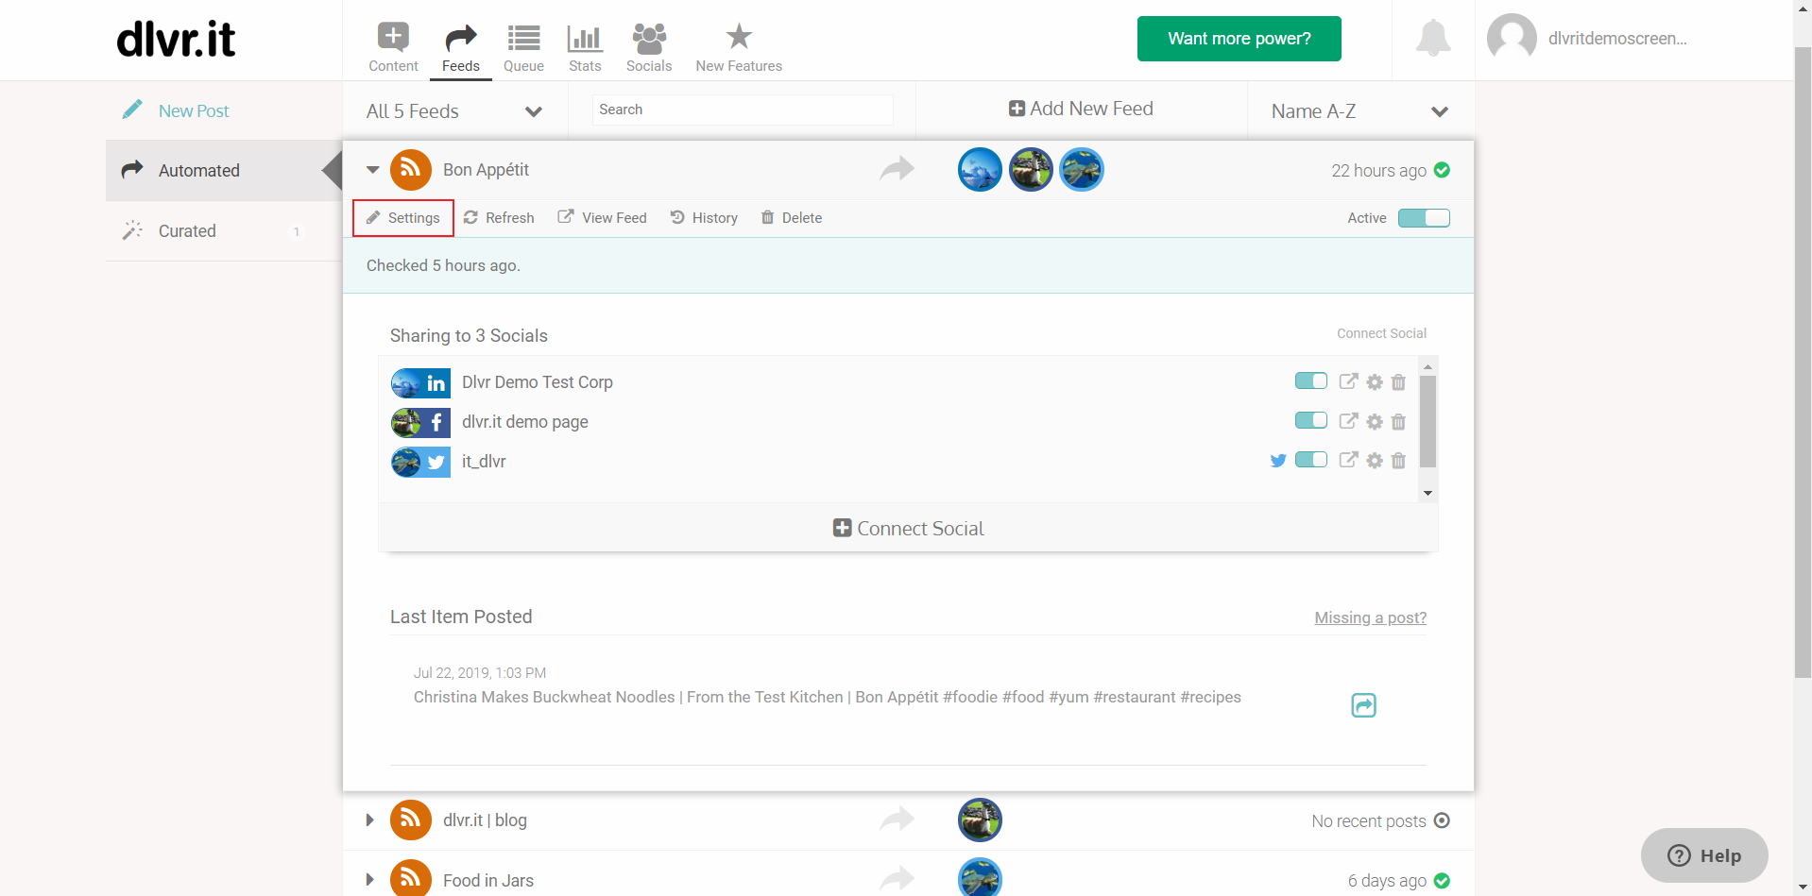Follow the Missing a post? link
This screenshot has height=896, width=1812.
coord(1370,617)
